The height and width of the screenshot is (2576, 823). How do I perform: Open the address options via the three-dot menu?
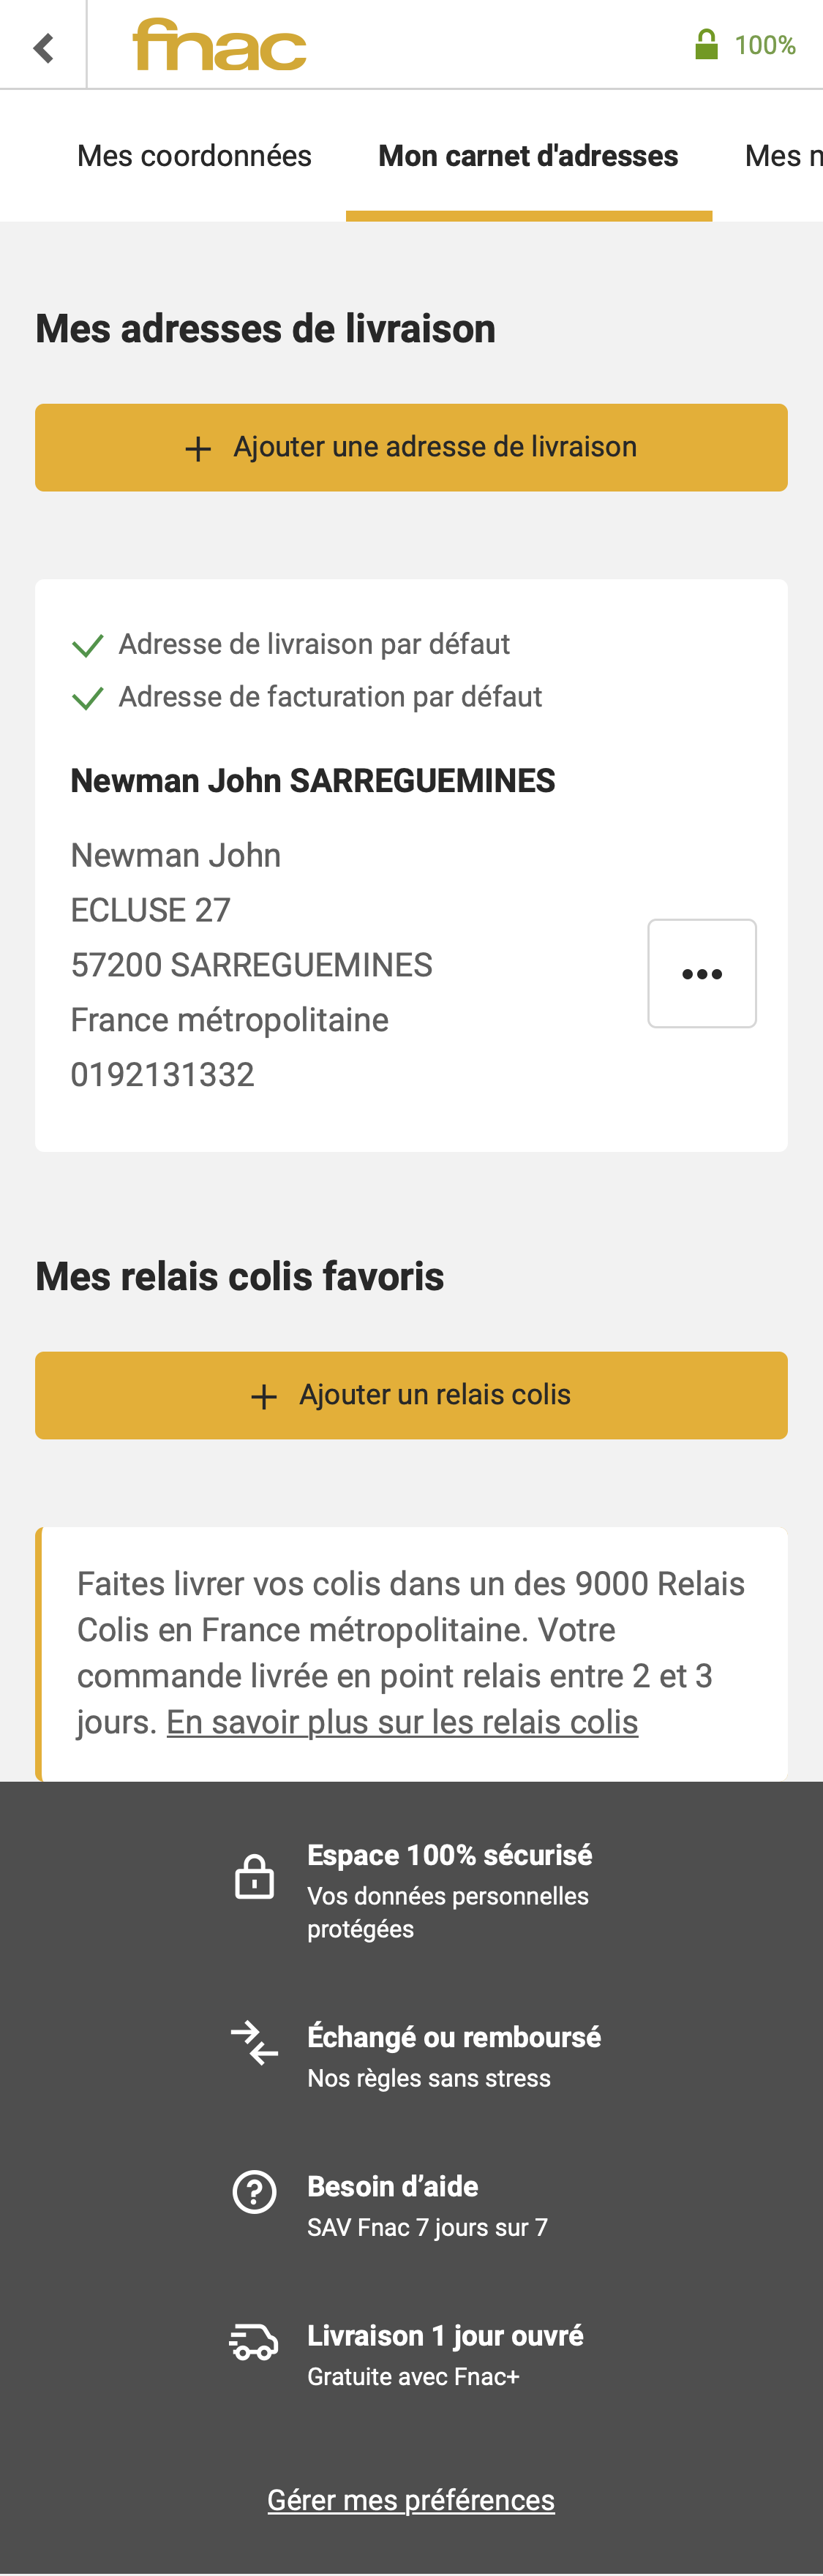[701, 973]
